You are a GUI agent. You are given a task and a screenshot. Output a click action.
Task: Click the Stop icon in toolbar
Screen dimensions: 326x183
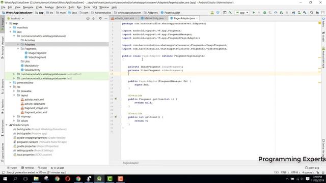click(287, 13)
